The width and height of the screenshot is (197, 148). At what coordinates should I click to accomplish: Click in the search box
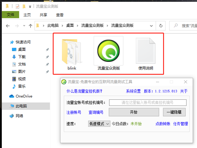tap(183, 26)
